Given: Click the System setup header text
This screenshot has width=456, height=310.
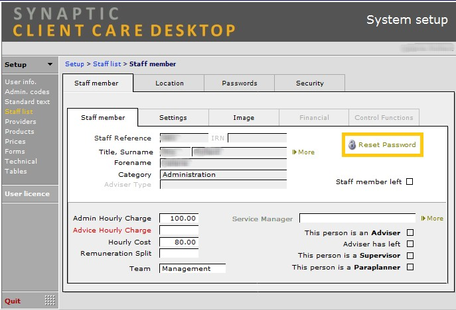Looking at the screenshot, I should (x=407, y=20).
